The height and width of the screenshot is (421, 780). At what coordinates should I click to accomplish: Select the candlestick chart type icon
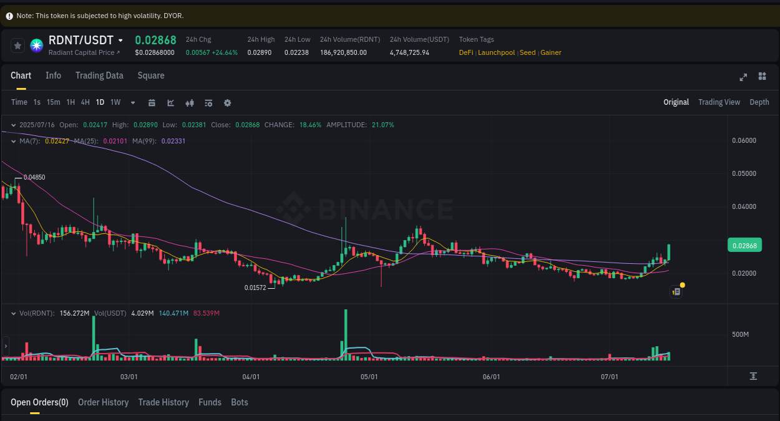coord(190,102)
